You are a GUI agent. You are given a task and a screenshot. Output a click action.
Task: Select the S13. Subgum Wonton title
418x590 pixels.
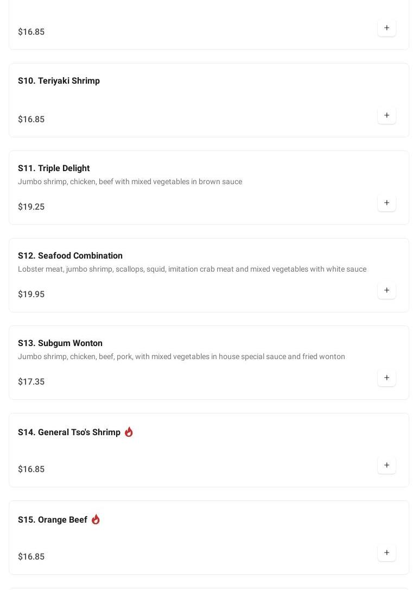(x=60, y=343)
